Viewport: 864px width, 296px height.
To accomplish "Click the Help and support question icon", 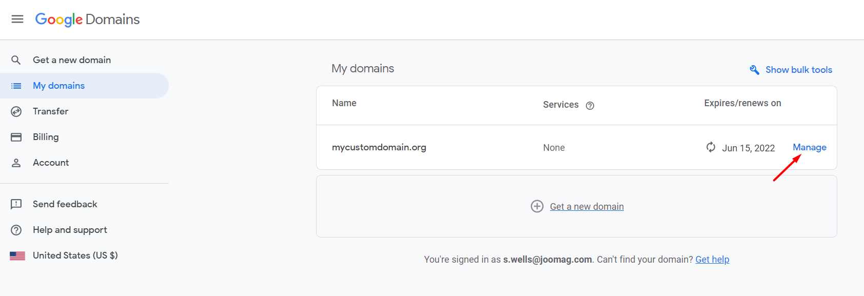I will pyautogui.click(x=16, y=230).
